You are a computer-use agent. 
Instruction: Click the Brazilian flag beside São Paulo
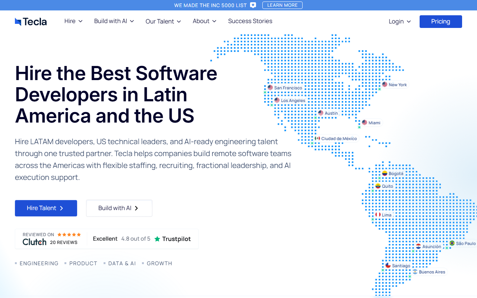pos(452,243)
